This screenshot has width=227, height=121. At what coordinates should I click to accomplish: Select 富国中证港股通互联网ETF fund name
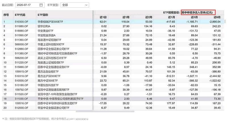pyautogui.click(x=53, y=90)
